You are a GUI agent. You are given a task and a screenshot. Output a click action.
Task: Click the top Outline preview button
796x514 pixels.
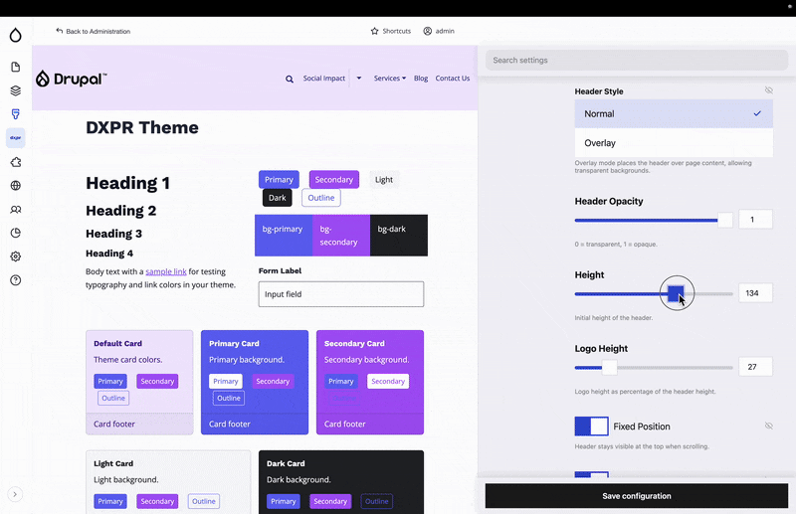pos(321,198)
